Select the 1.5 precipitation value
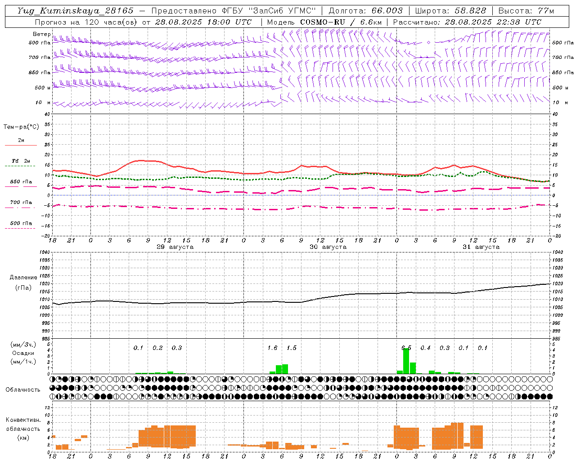 [x=292, y=348]
